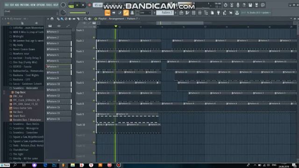Click the download/update arrow icon

pyautogui.click(x=237, y=13)
